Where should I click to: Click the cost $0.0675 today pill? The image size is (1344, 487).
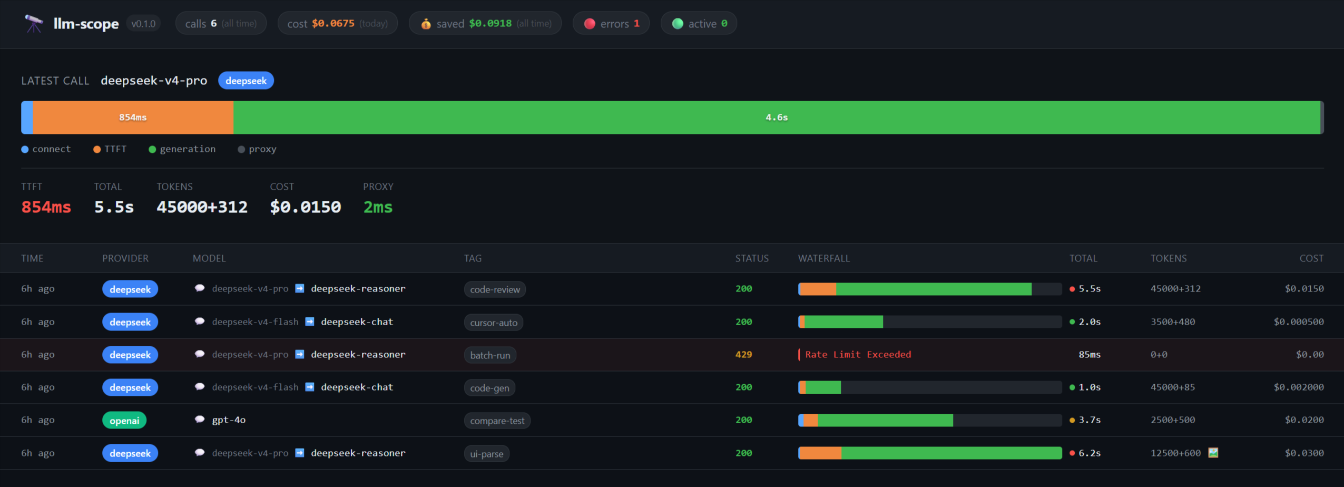pos(337,24)
